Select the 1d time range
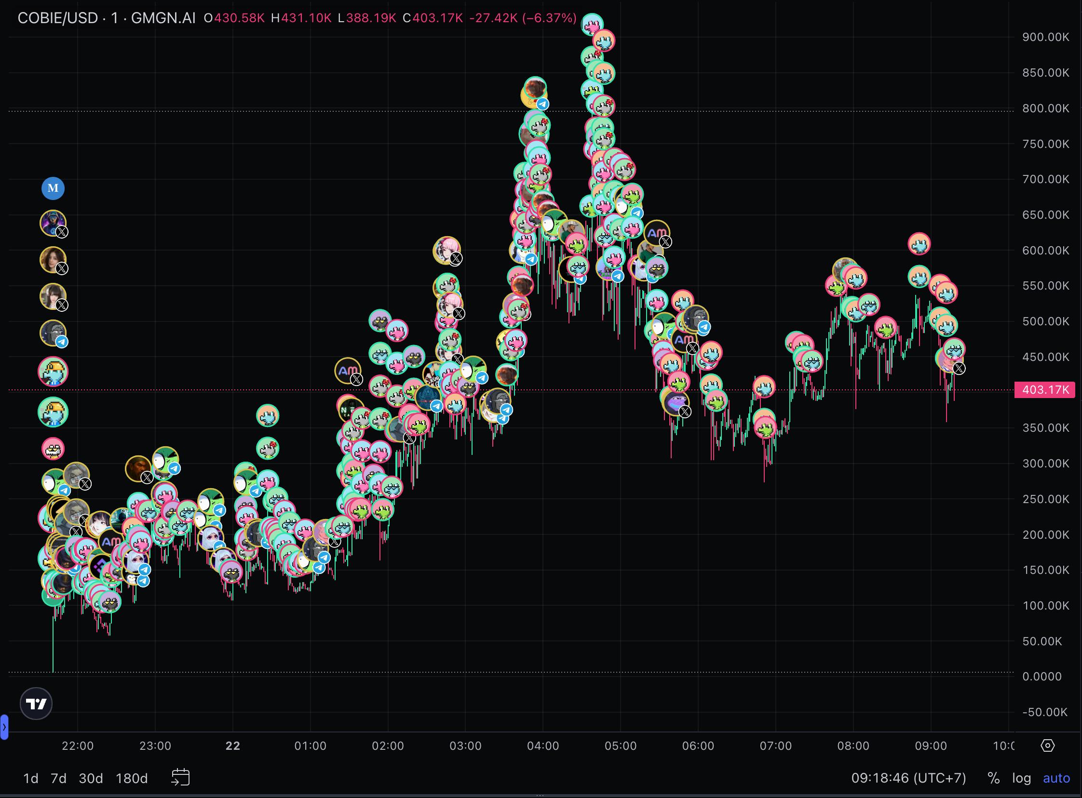1082x798 pixels. click(31, 778)
